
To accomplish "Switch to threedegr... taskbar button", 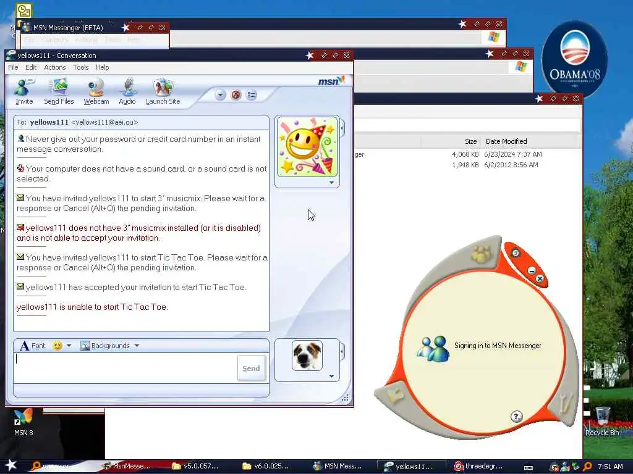I will [x=479, y=467].
